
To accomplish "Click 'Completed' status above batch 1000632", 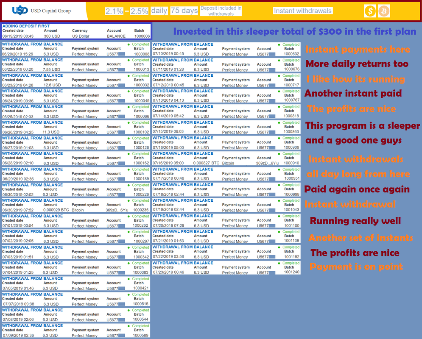I will [x=291, y=44].
